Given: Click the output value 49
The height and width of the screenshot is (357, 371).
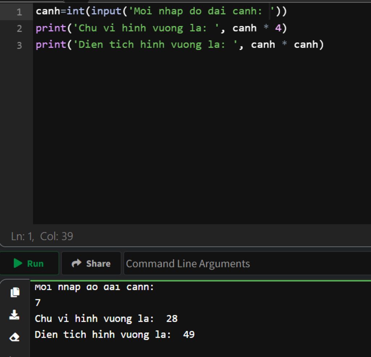Looking at the screenshot, I should coord(189,335).
